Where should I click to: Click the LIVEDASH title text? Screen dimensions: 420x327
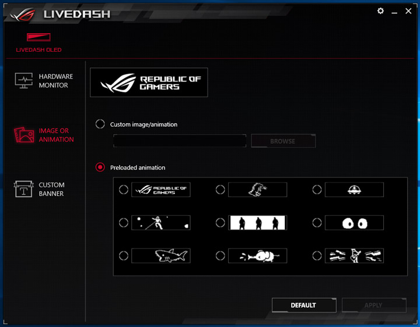coord(77,15)
